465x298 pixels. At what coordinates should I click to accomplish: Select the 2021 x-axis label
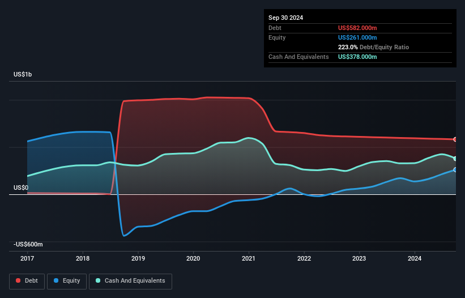(x=249, y=258)
